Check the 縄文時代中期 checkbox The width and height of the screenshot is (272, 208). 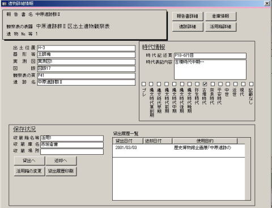click(x=174, y=84)
